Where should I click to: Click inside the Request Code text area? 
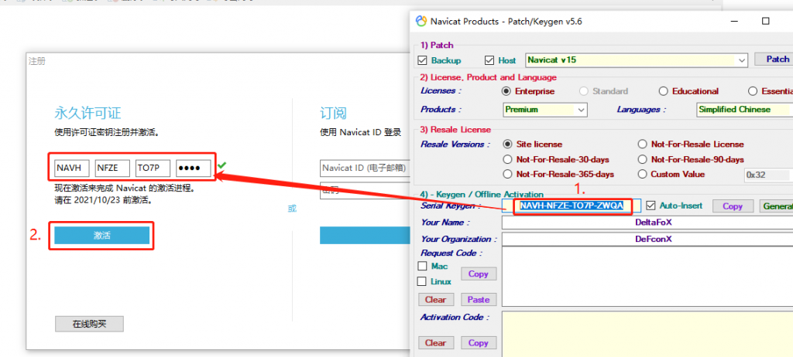pyautogui.click(x=647, y=277)
